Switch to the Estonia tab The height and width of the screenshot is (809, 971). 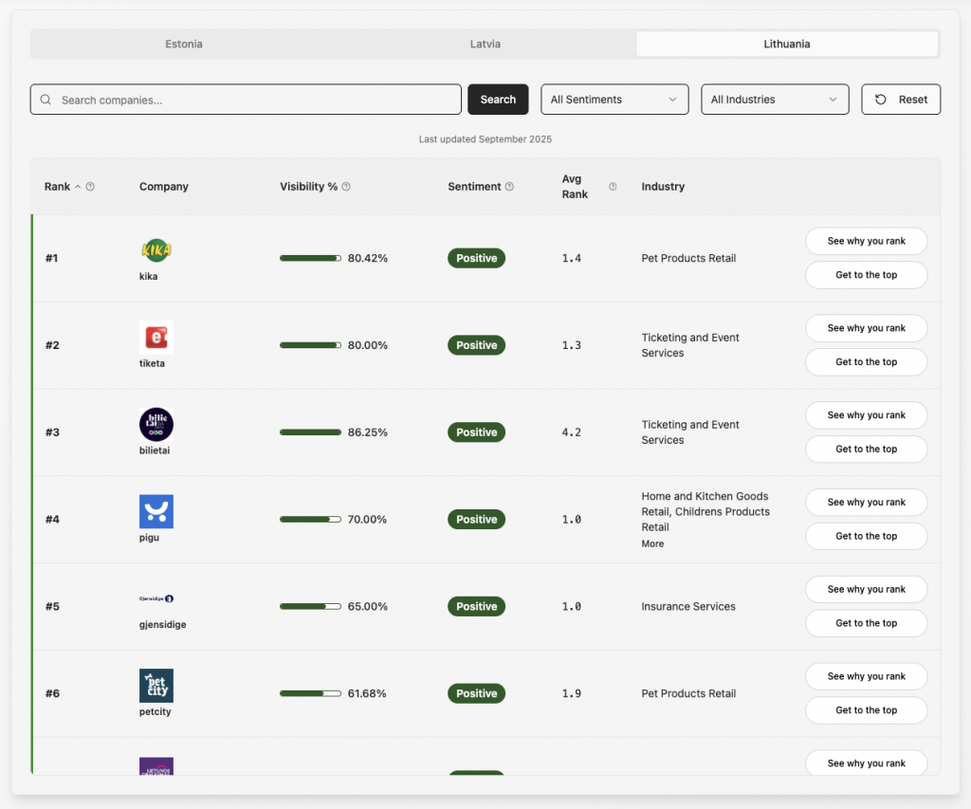tap(183, 44)
